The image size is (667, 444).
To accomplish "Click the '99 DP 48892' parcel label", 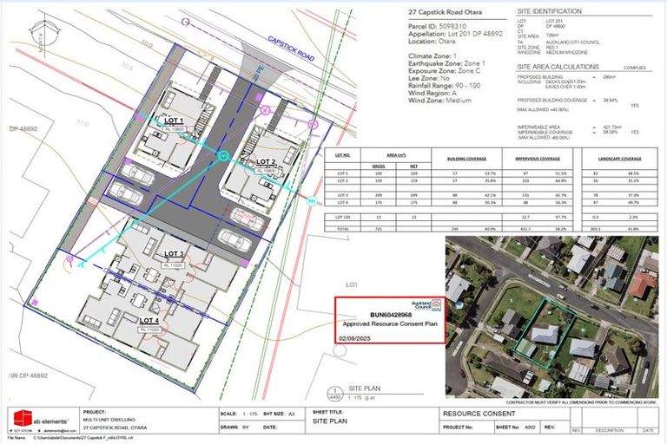I will click(x=29, y=375).
